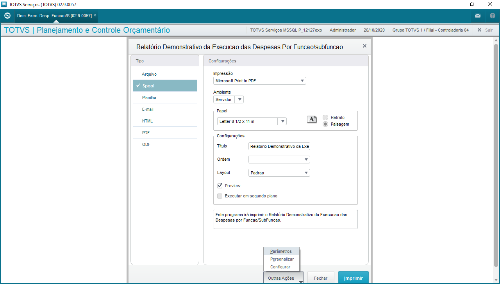This screenshot has width=500, height=284.
Task: Close the report dialog with the X
Action: pos(364,46)
